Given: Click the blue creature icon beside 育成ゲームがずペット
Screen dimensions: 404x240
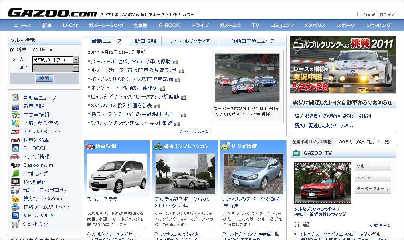Looking at the screenshot, I should tap(16, 207).
